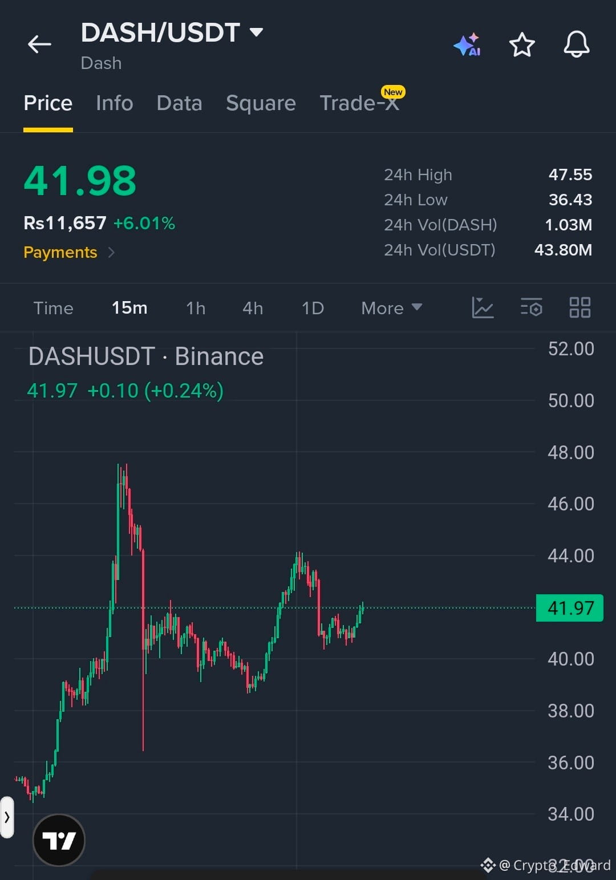Viewport: 616px width, 880px height.
Task: Switch to the Price tab
Action: pos(48,103)
